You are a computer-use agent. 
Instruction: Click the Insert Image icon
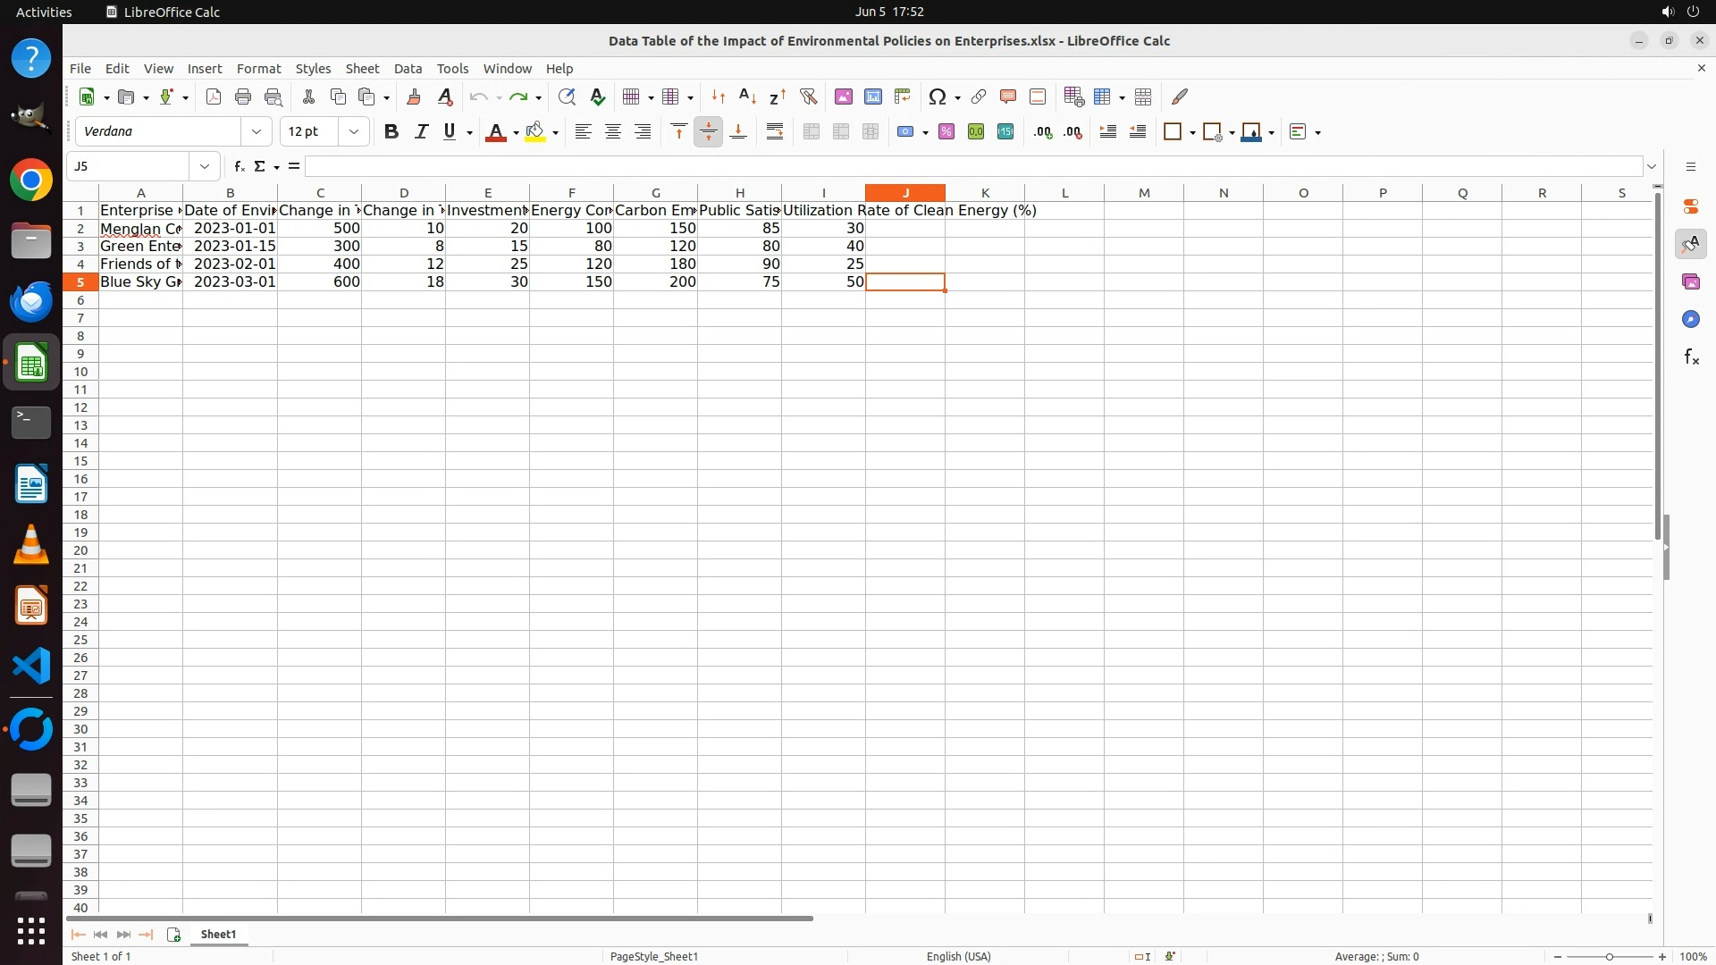[x=843, y=96]
